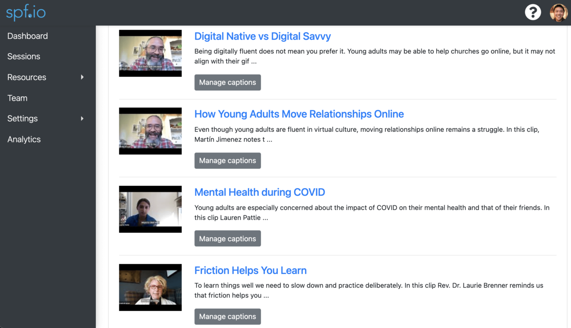Manage captions for Digital Native video
Image resolution: width=571 pixels, height=328 pixels.
click(228, 82)
